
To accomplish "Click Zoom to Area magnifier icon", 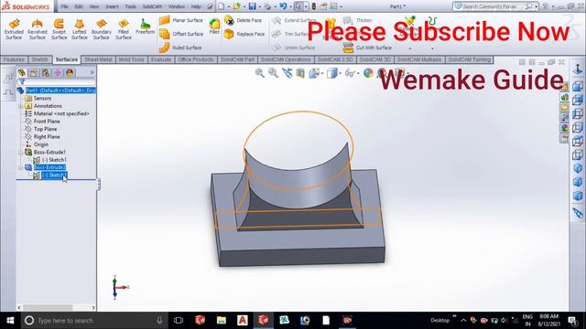I will 273,73.
